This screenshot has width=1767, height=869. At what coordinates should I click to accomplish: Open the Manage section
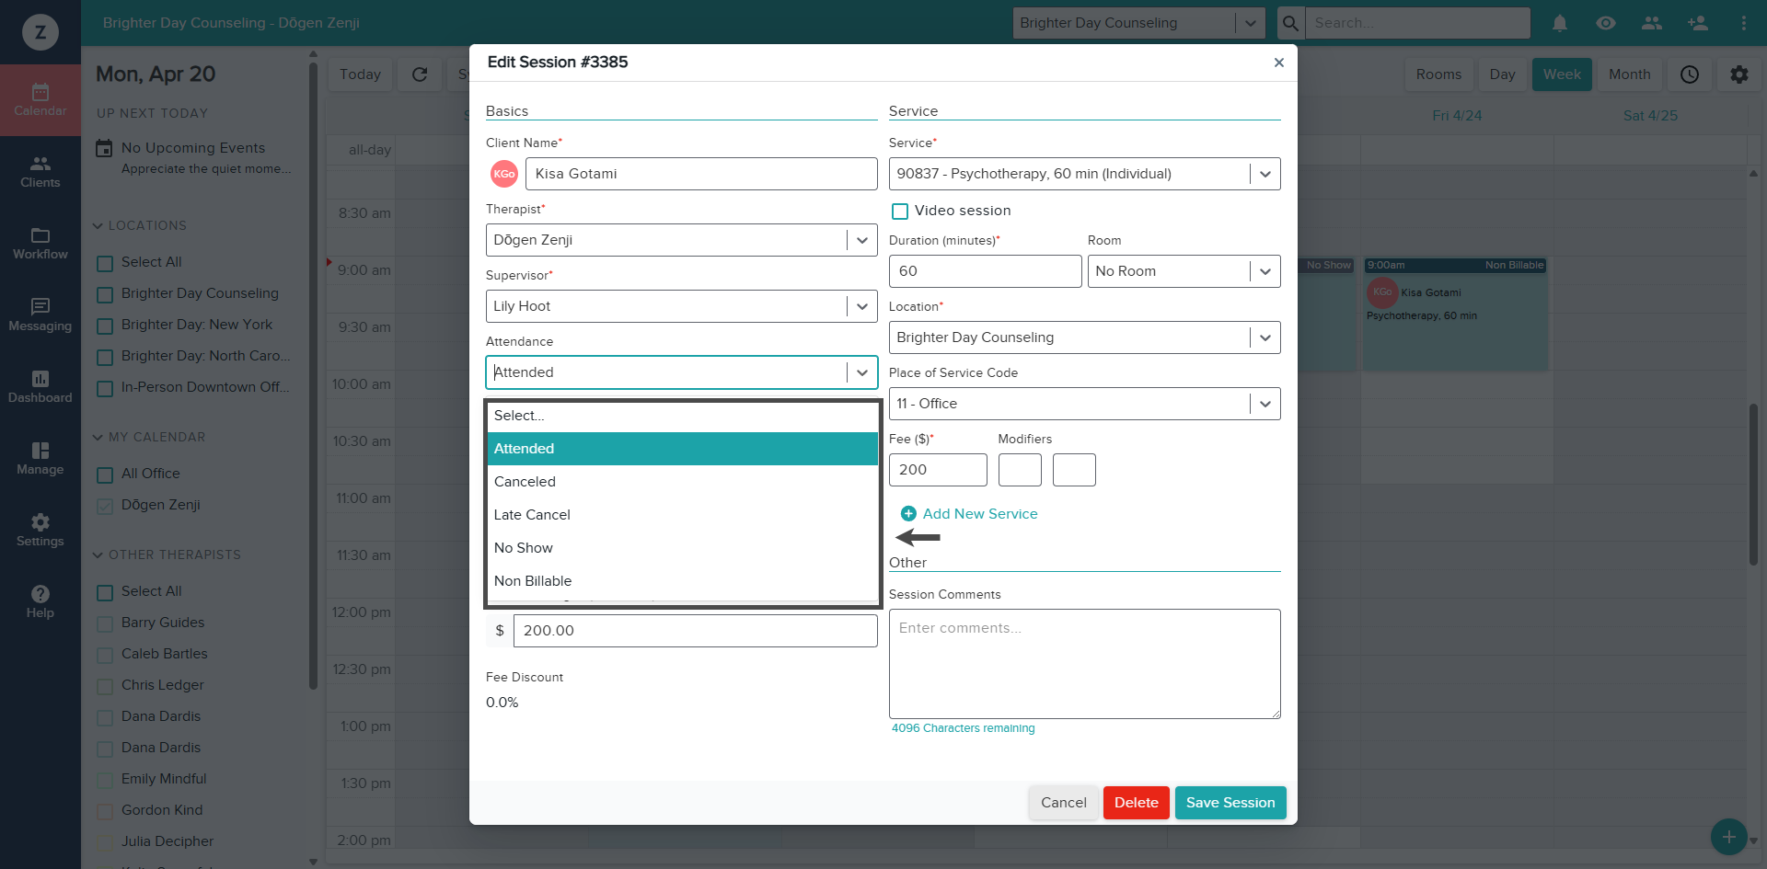click(40, 459)
